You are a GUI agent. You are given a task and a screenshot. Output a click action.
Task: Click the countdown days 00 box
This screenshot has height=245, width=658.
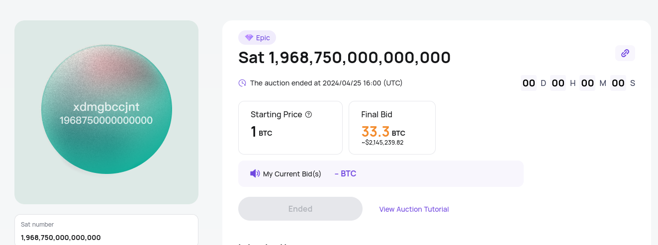529,83
